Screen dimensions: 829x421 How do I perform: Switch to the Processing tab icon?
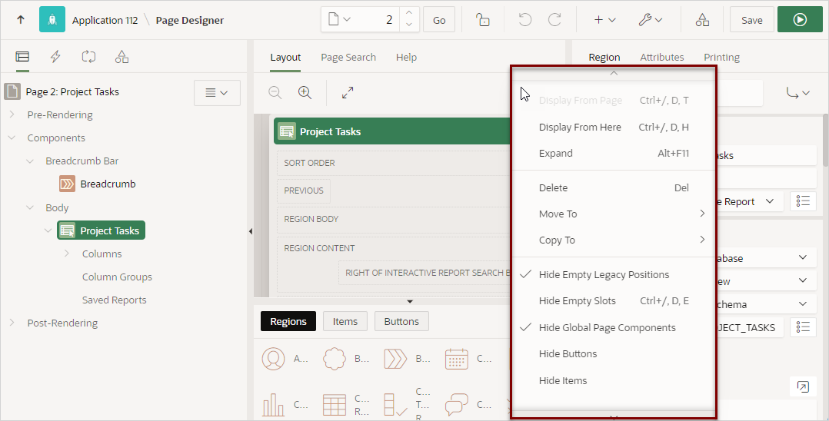point(88,57)
